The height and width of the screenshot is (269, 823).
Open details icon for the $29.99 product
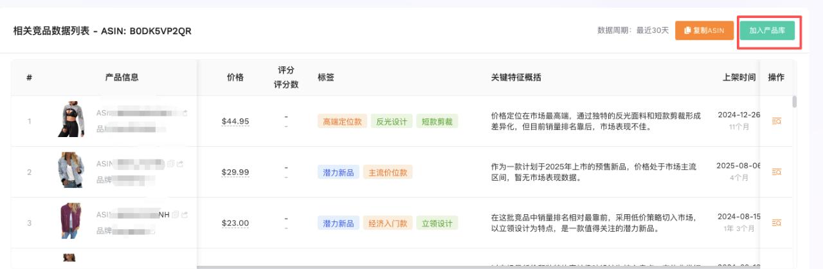coord(776,172)
